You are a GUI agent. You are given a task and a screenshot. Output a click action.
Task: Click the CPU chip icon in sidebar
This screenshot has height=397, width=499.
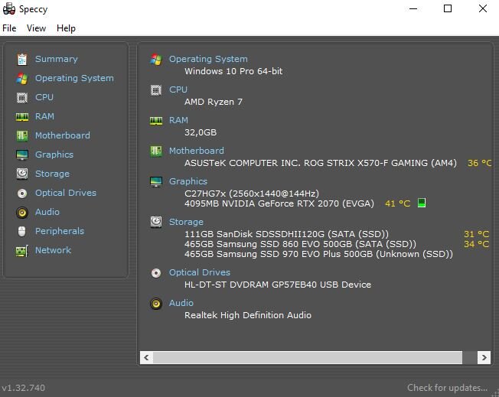(22, 97)
